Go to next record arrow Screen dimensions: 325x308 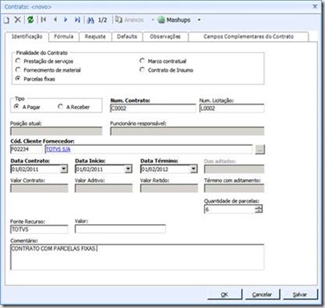(66, 19)
